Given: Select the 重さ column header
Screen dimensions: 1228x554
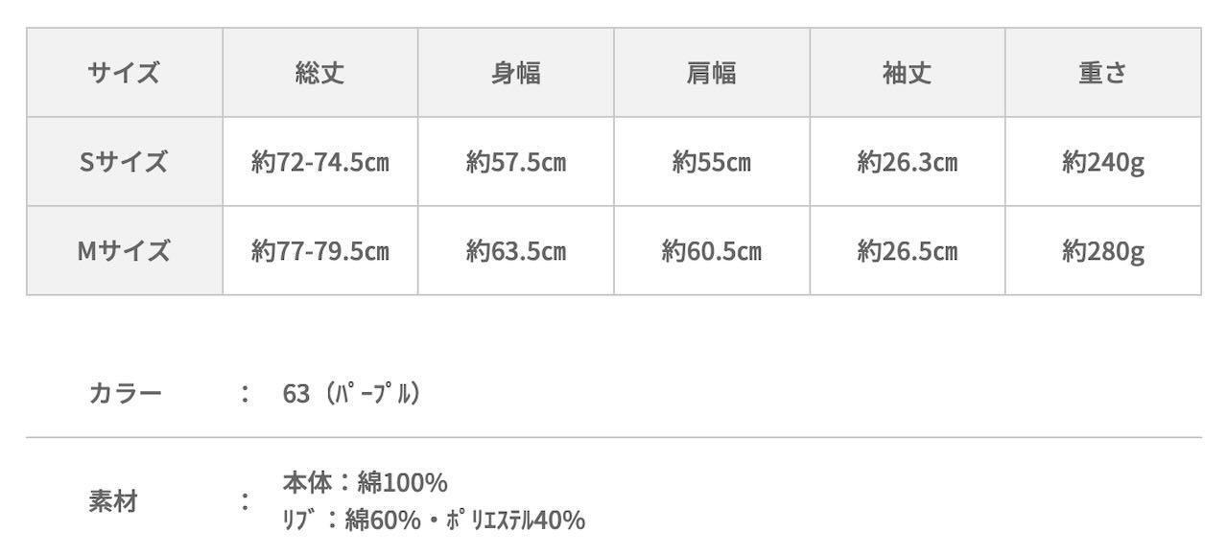Looking at the screenshot, I should (1103, 73).
